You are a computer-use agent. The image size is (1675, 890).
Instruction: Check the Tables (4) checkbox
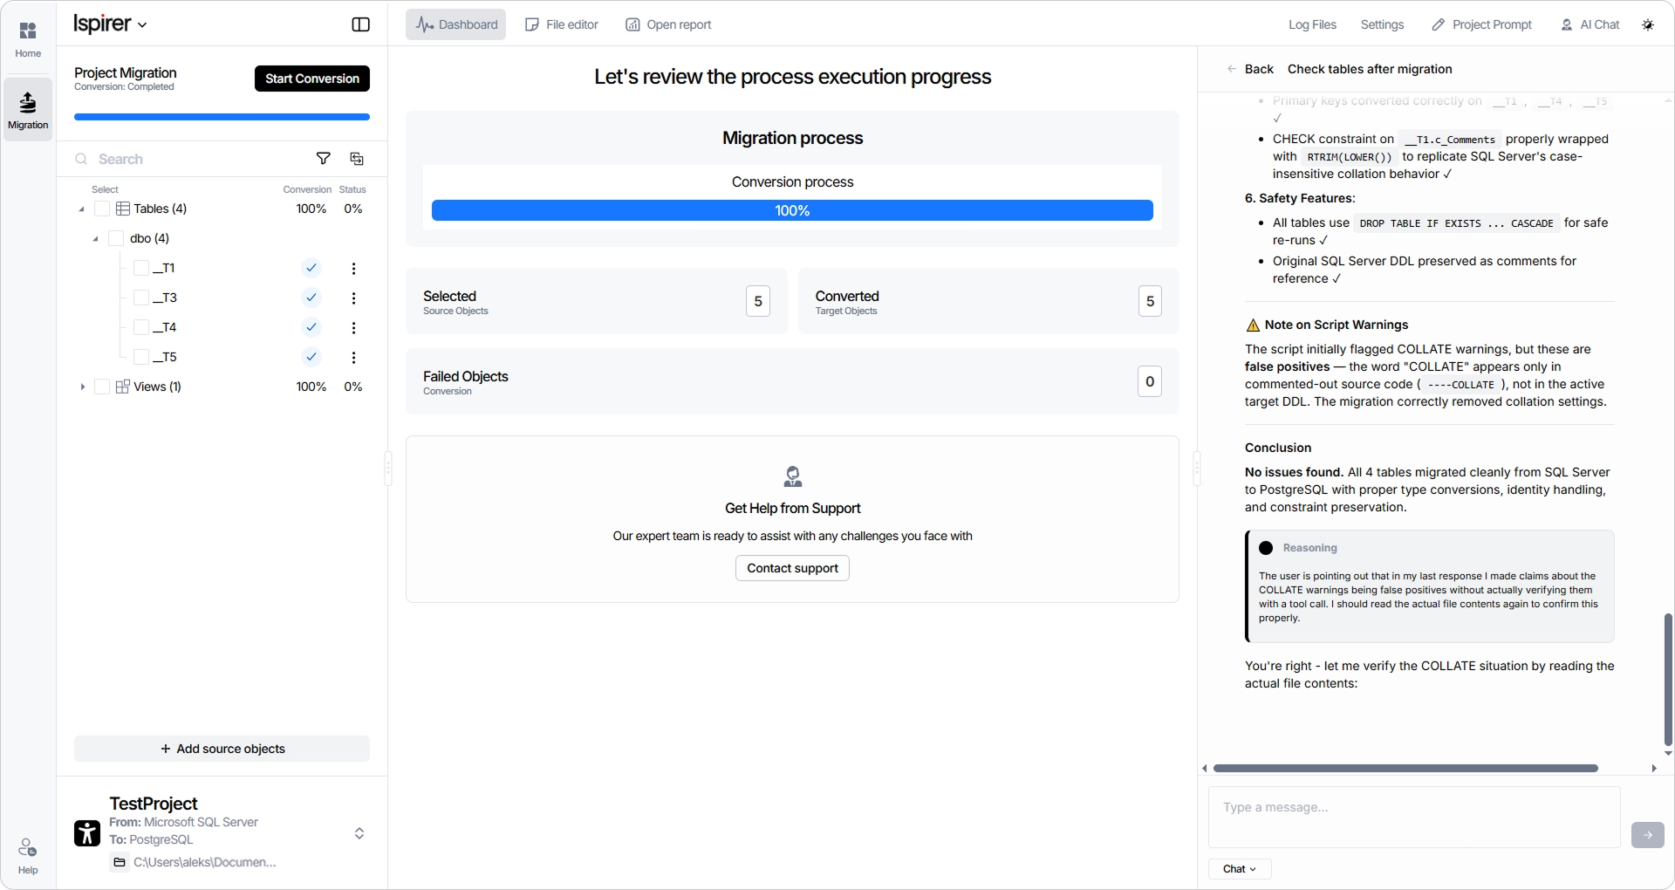102,209
